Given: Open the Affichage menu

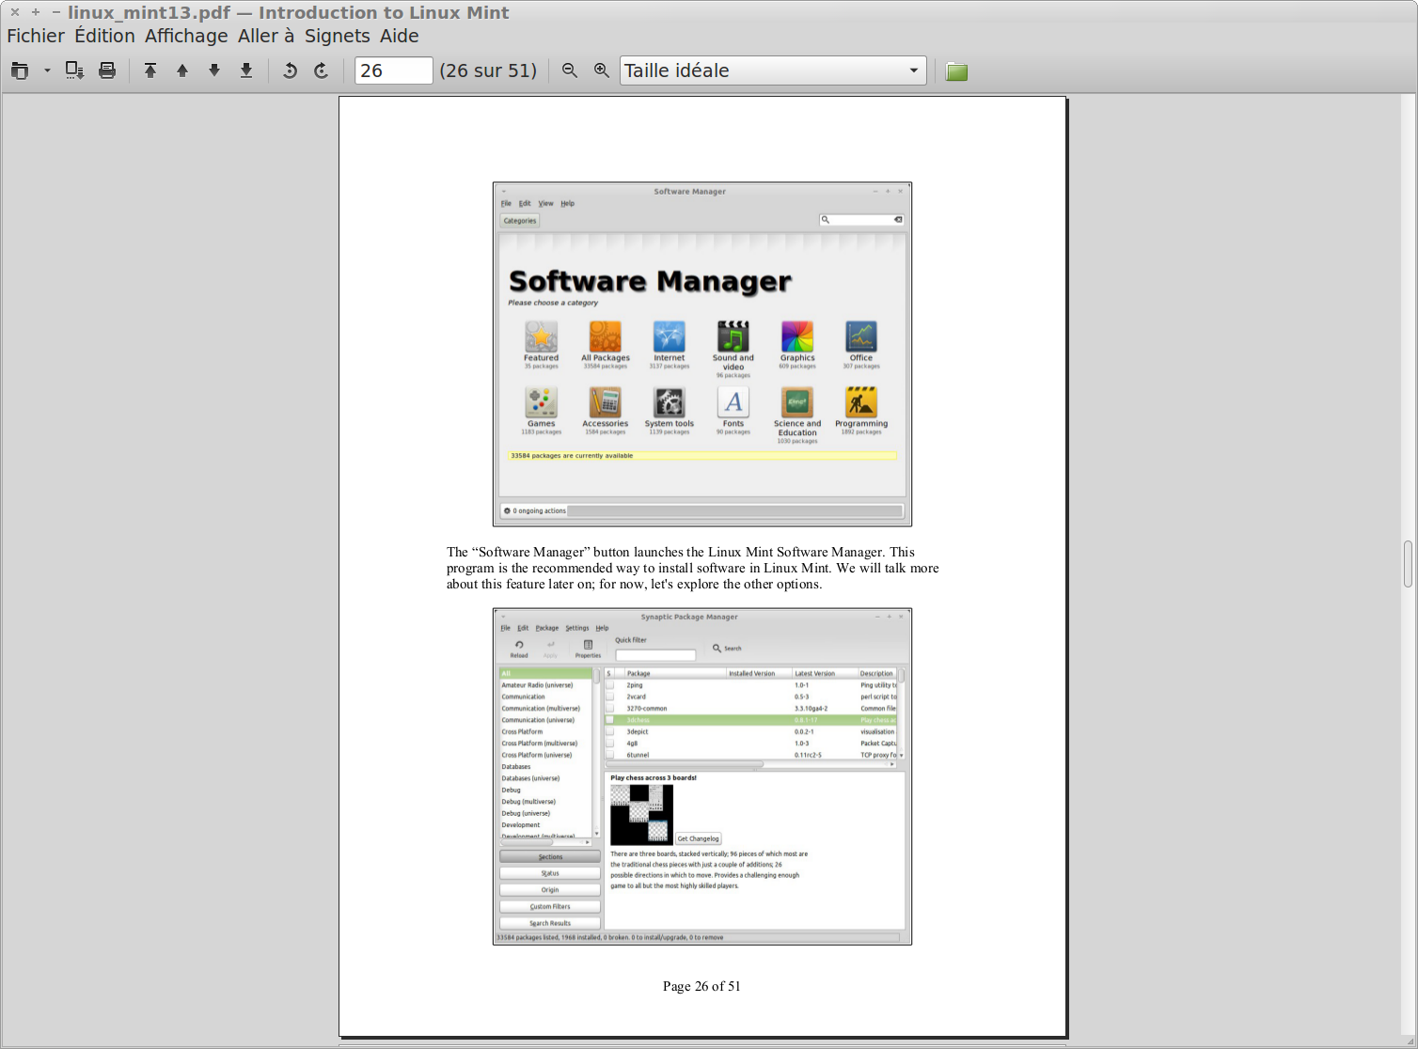Looking at the screenshot, I should pos(186,36).
